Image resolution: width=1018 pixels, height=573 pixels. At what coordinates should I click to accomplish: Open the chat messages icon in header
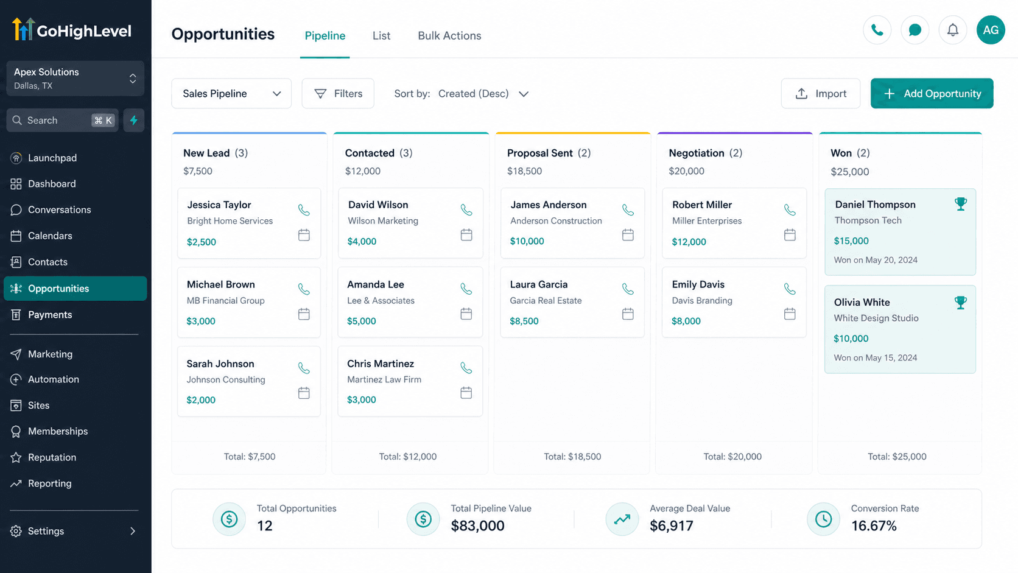pyautogui.click(x=914, y=30)
